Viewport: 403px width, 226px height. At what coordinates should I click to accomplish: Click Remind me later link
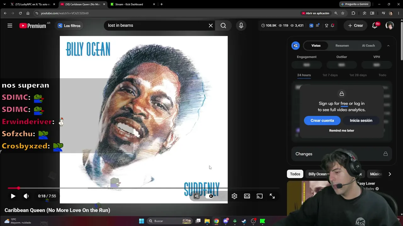[x=342, y=131]
